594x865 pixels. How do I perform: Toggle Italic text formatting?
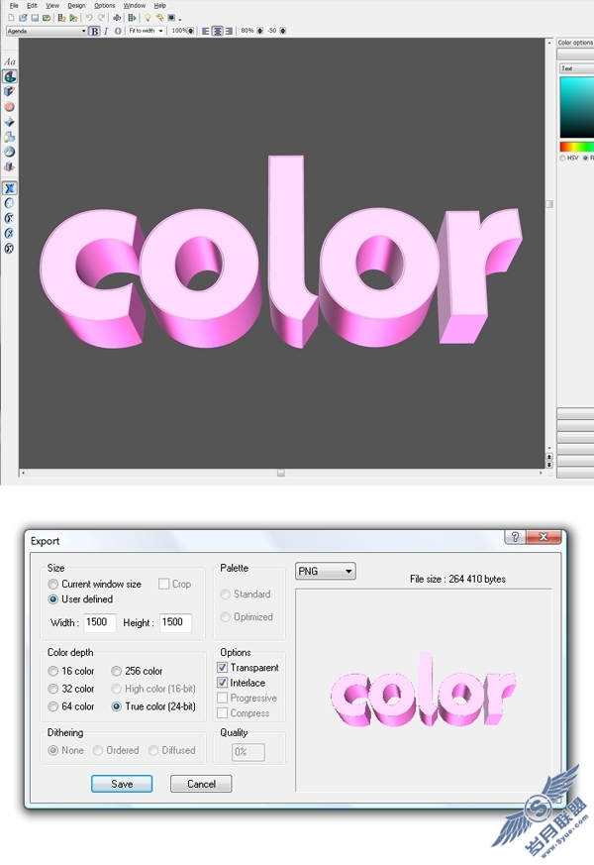point(106,31)
